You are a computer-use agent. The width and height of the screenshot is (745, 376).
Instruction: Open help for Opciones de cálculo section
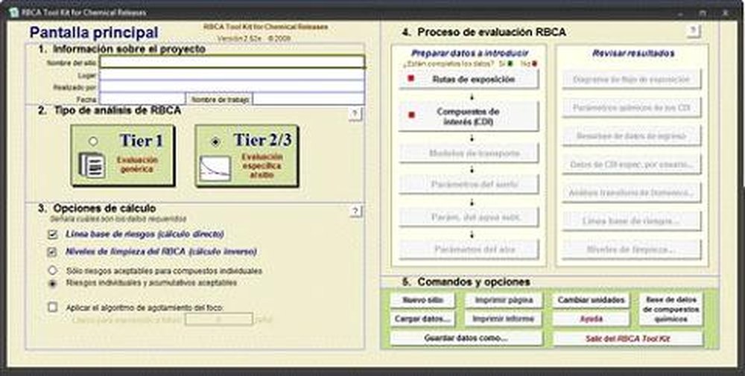355,211
